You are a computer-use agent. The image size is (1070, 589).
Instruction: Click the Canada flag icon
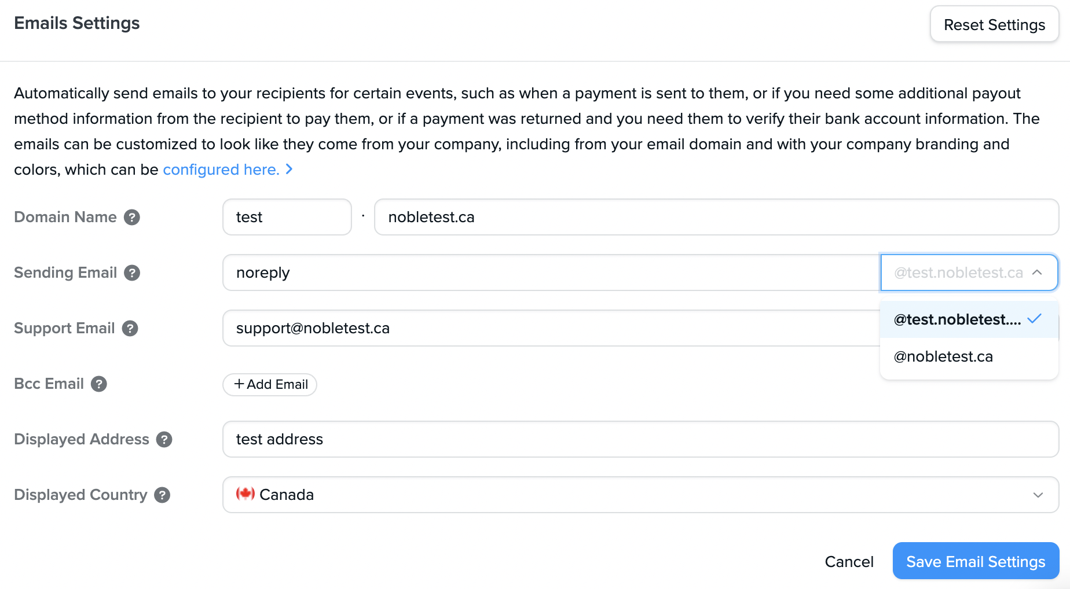click(245, 494)
